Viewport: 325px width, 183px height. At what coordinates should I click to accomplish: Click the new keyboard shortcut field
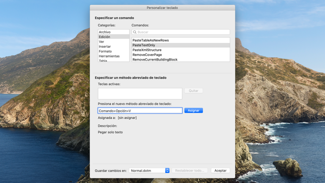pos(140,111)
